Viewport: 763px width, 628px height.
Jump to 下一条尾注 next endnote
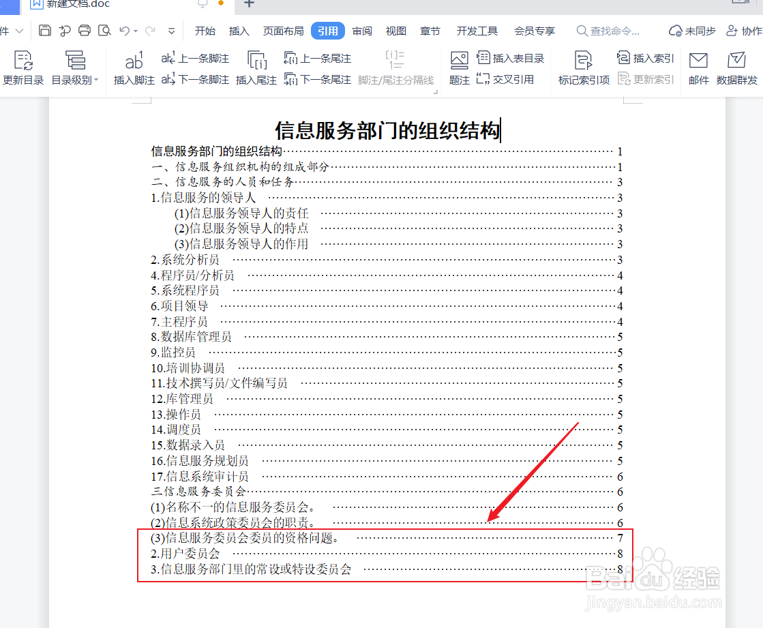point(318,78)
